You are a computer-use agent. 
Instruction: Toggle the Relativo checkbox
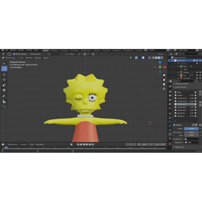coord(174,125)
